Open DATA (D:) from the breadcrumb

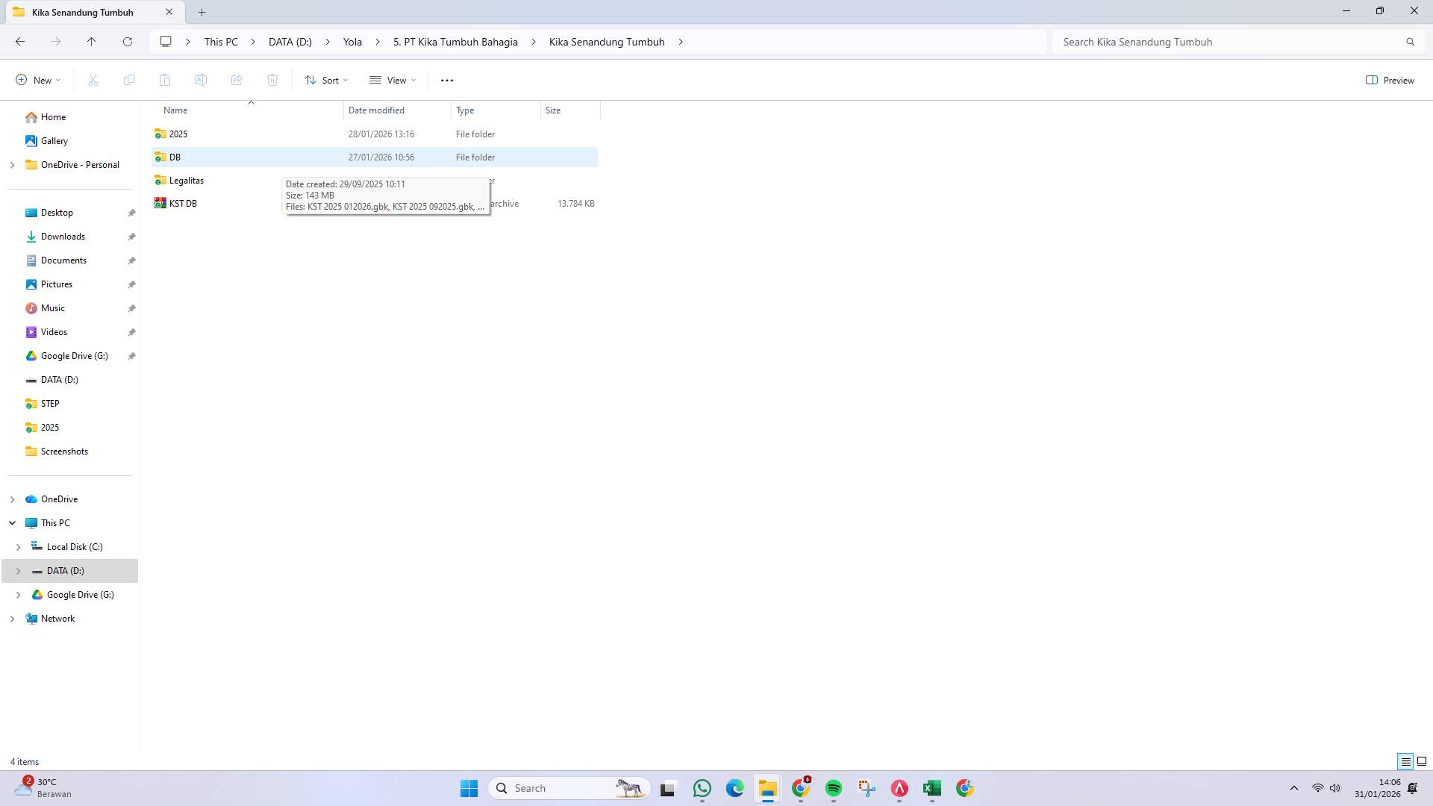[290, 42]
